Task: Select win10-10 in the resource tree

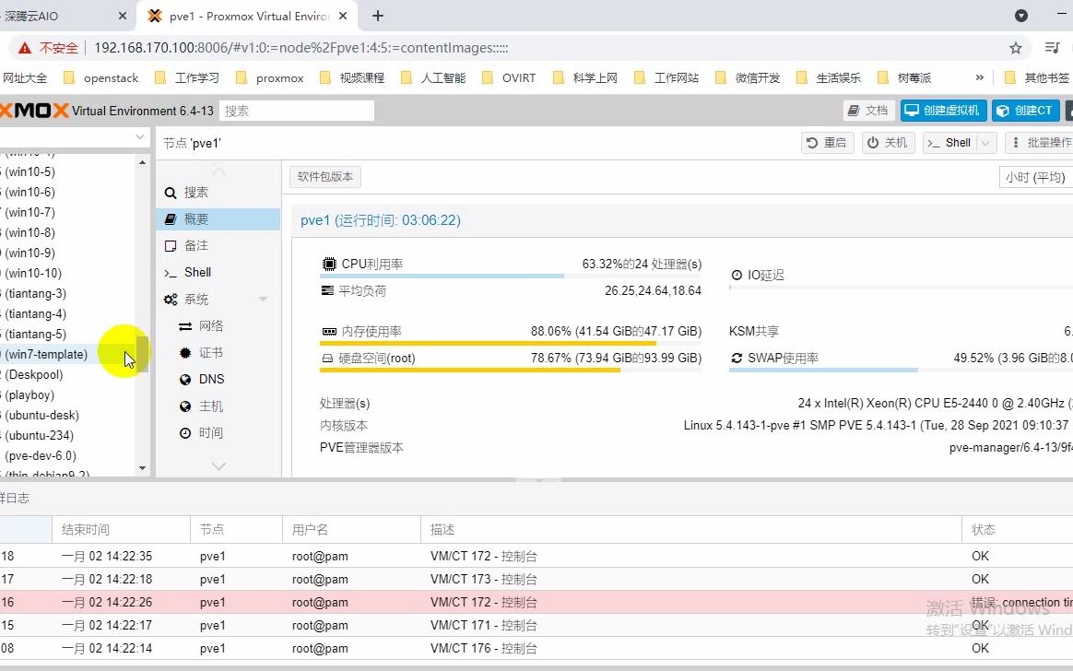Action: click(x=33, y=273)
